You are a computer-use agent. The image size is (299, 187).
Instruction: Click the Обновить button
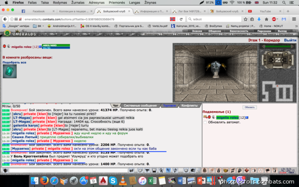pyautogui.click(x=250, y=107)
